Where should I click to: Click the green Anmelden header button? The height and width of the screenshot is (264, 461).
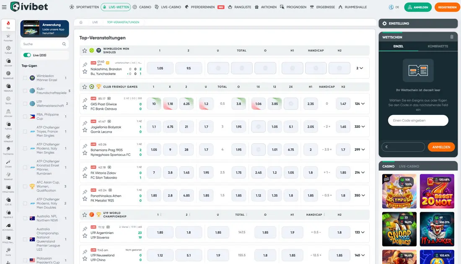[x=418, y=7]
